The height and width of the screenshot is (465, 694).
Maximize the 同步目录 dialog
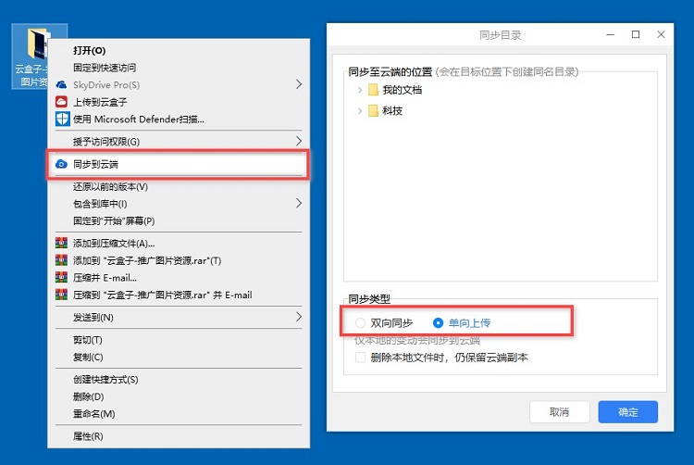(x=636, y=34)
